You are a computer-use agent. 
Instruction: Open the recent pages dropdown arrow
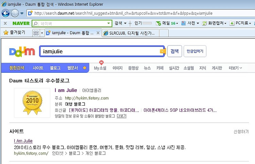(x=22, y=13)
